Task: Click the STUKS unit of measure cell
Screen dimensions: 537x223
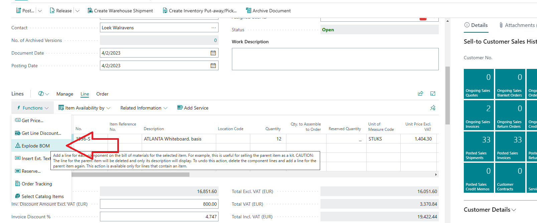Action: coord(383,139)
